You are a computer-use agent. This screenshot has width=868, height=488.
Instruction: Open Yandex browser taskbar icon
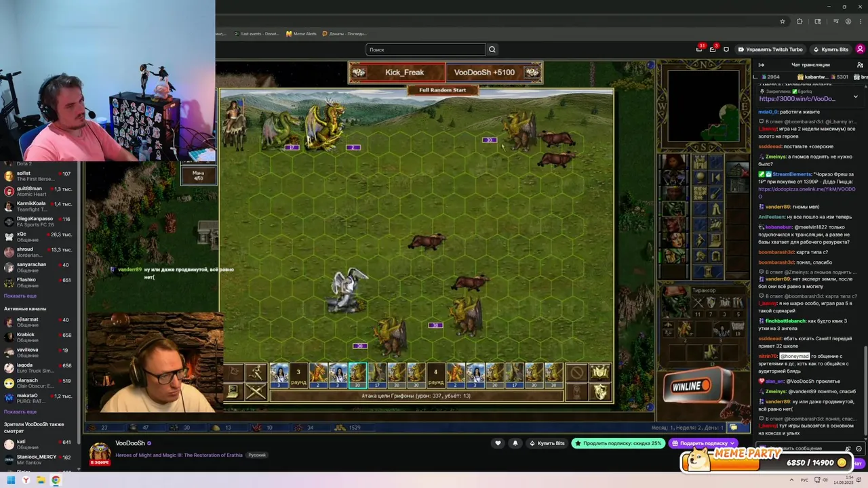coord(26,480)
